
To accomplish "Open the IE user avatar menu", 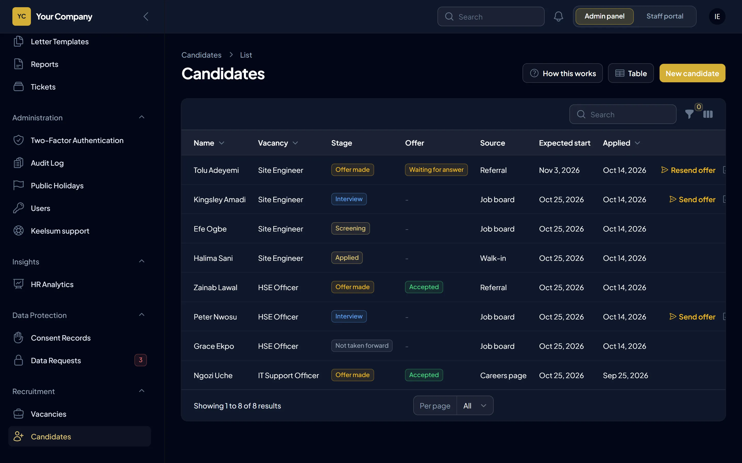I will coord(717,16).
